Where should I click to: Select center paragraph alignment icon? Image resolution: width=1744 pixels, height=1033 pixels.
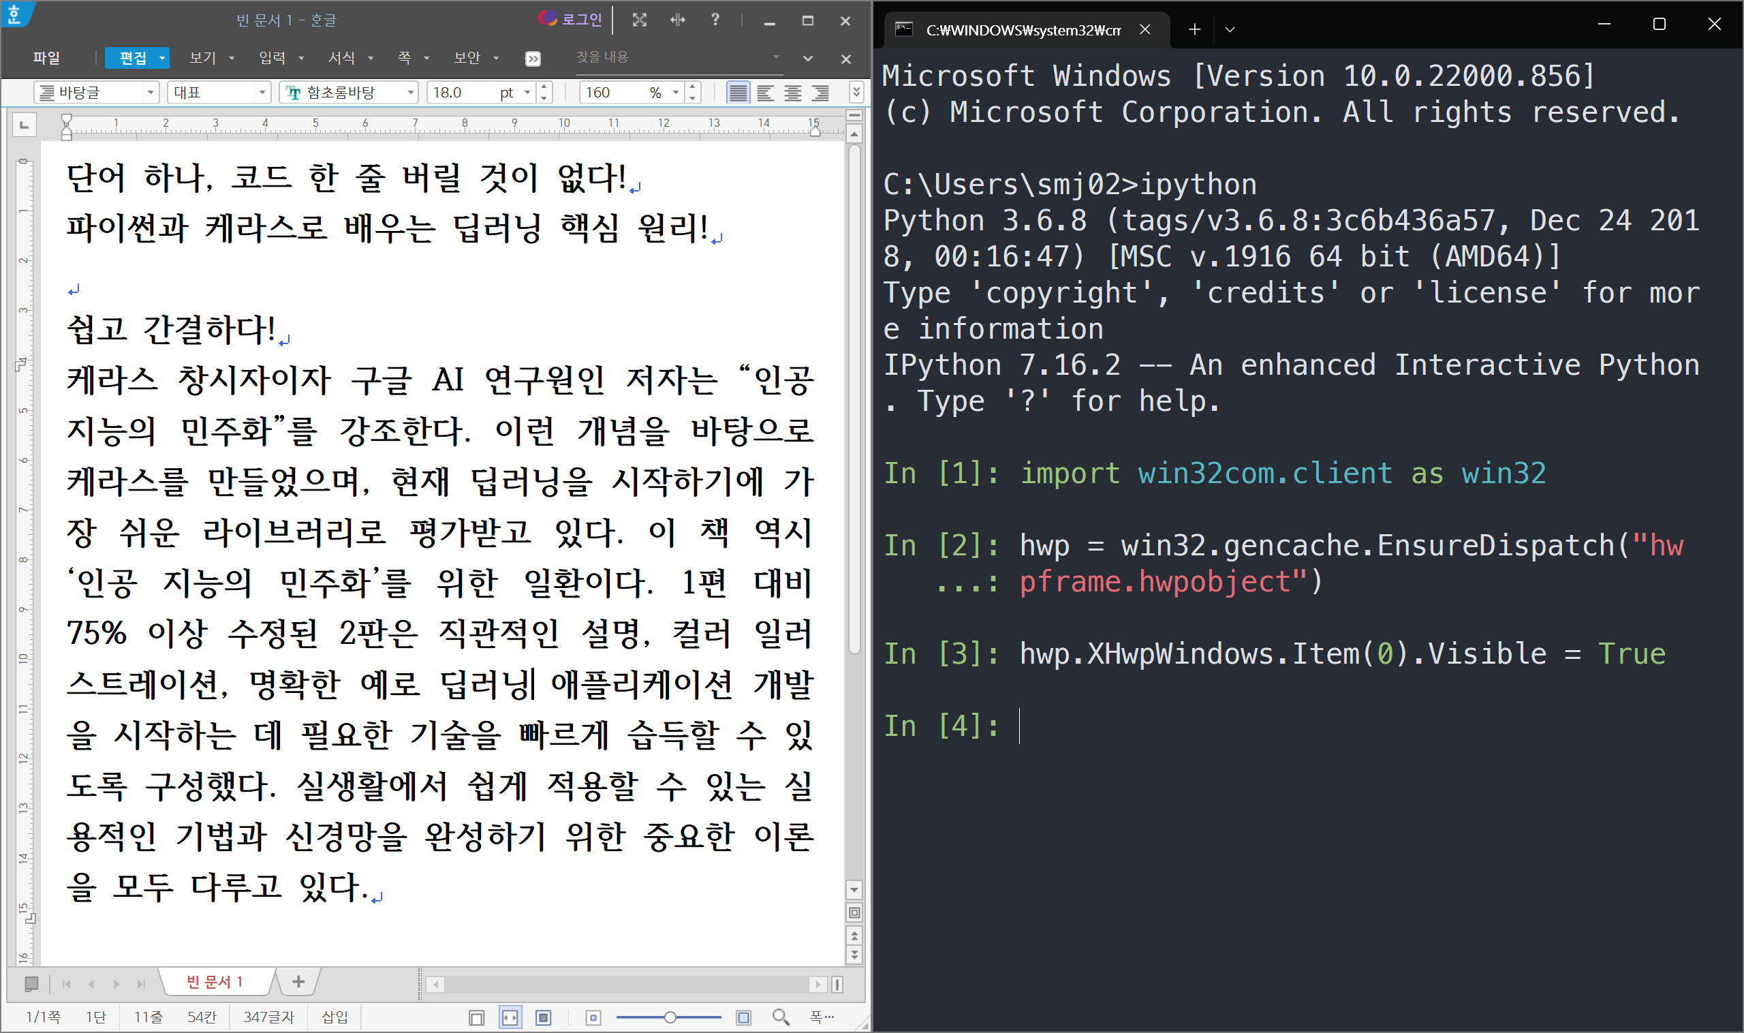(x=792, y=93)
